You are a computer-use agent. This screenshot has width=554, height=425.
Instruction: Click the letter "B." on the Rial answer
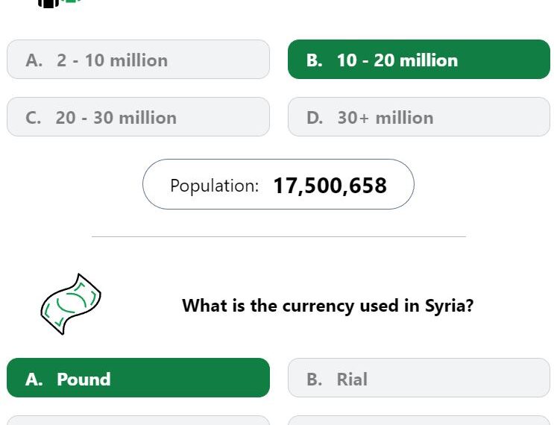[315, 380]
